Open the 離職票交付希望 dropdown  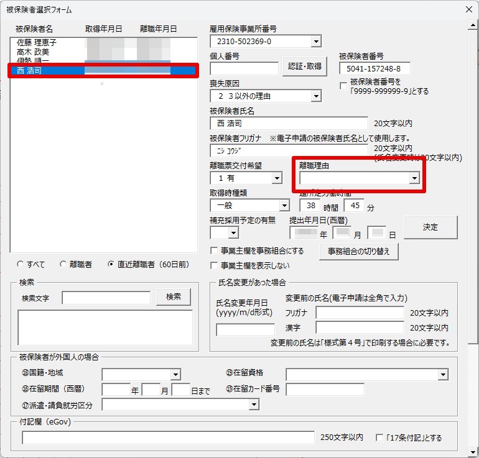tap(277, 178)
